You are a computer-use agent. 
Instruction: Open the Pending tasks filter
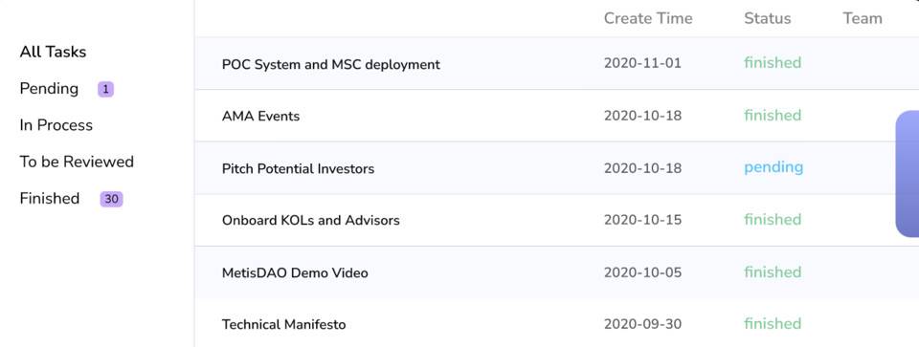click(x=49, y=89)
